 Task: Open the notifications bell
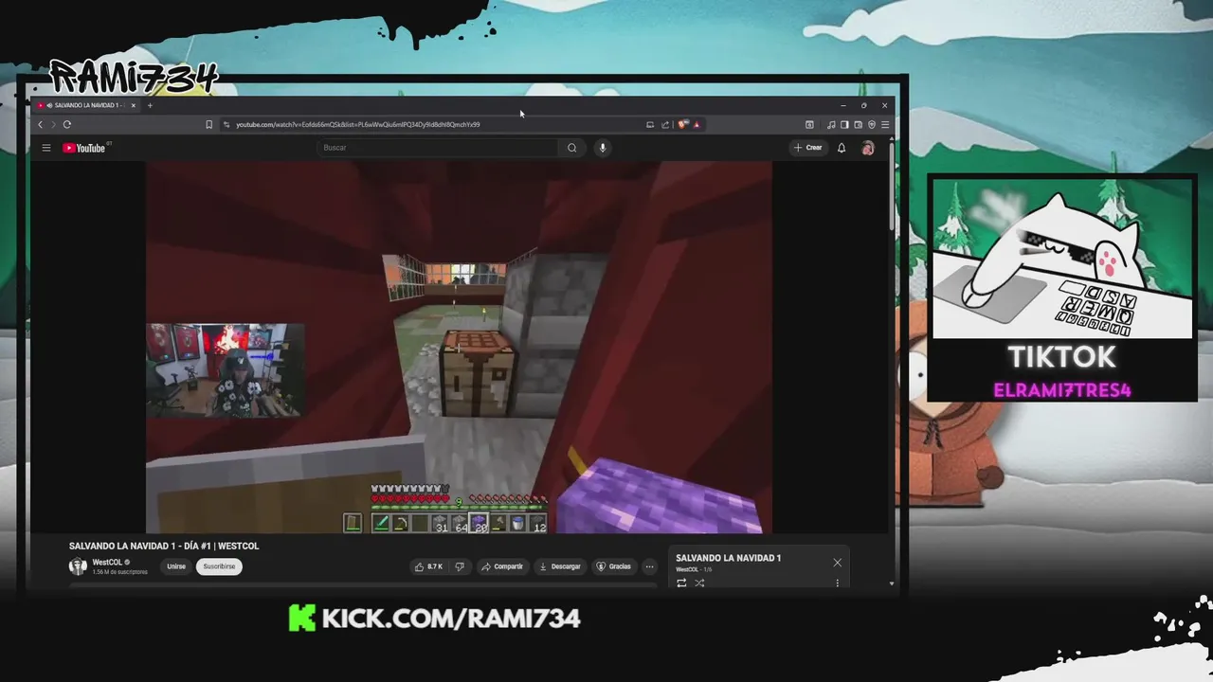(x=841, y=148)
